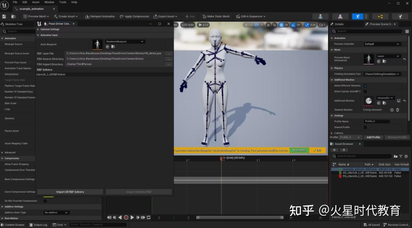Click the timeline scrubber playhead

point(222,157)
